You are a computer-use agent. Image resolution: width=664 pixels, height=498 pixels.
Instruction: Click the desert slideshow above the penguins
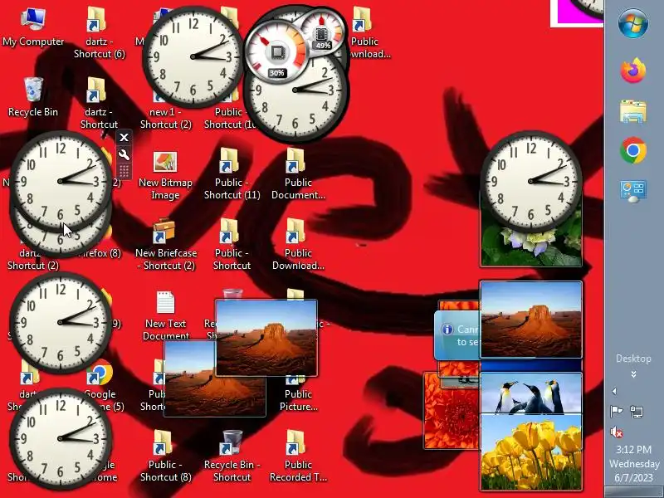click(x=531, y=320)
